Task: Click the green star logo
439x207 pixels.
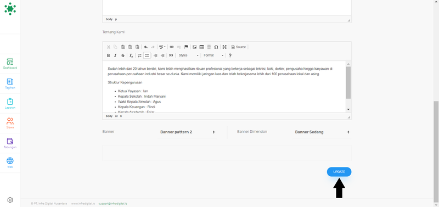Action: [x=10, y=9]
